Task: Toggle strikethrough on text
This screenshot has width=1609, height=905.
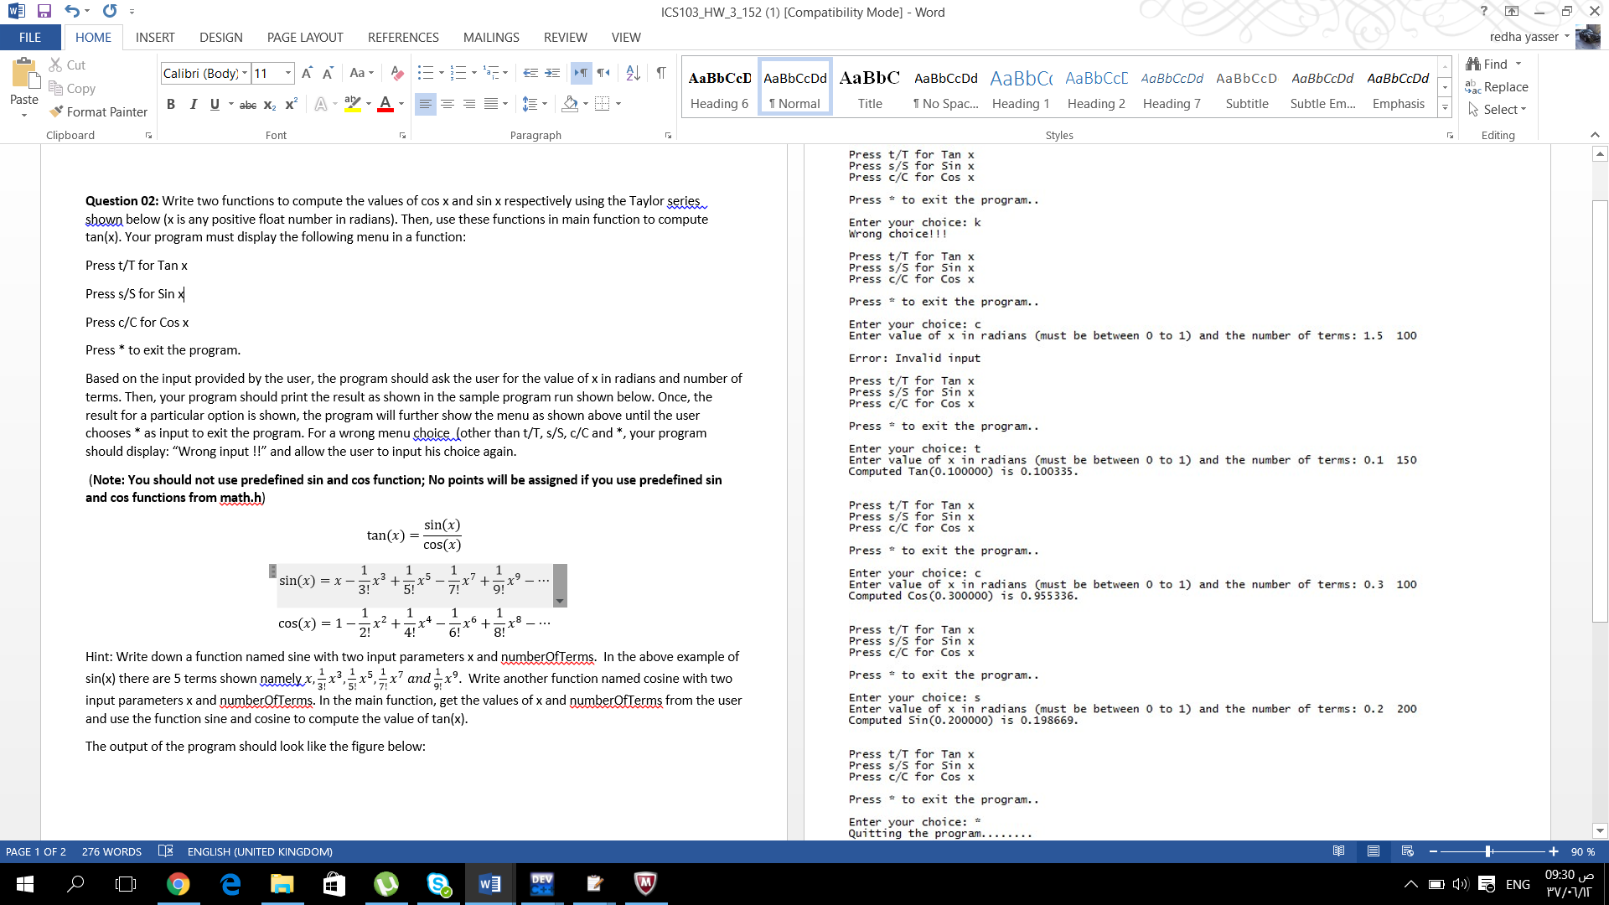Action: (x=247, y=104)
